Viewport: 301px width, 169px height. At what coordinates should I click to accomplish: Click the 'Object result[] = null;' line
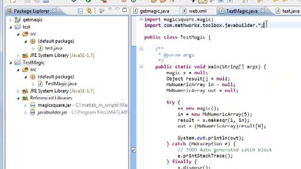[198, 79]
